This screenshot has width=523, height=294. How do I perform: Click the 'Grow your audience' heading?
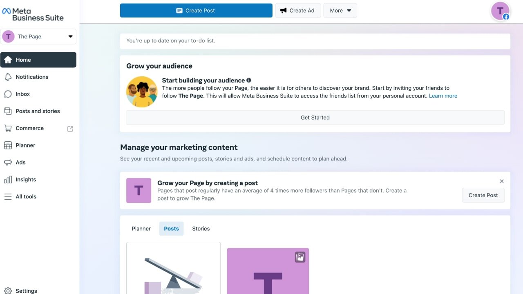tap(159, 66)
